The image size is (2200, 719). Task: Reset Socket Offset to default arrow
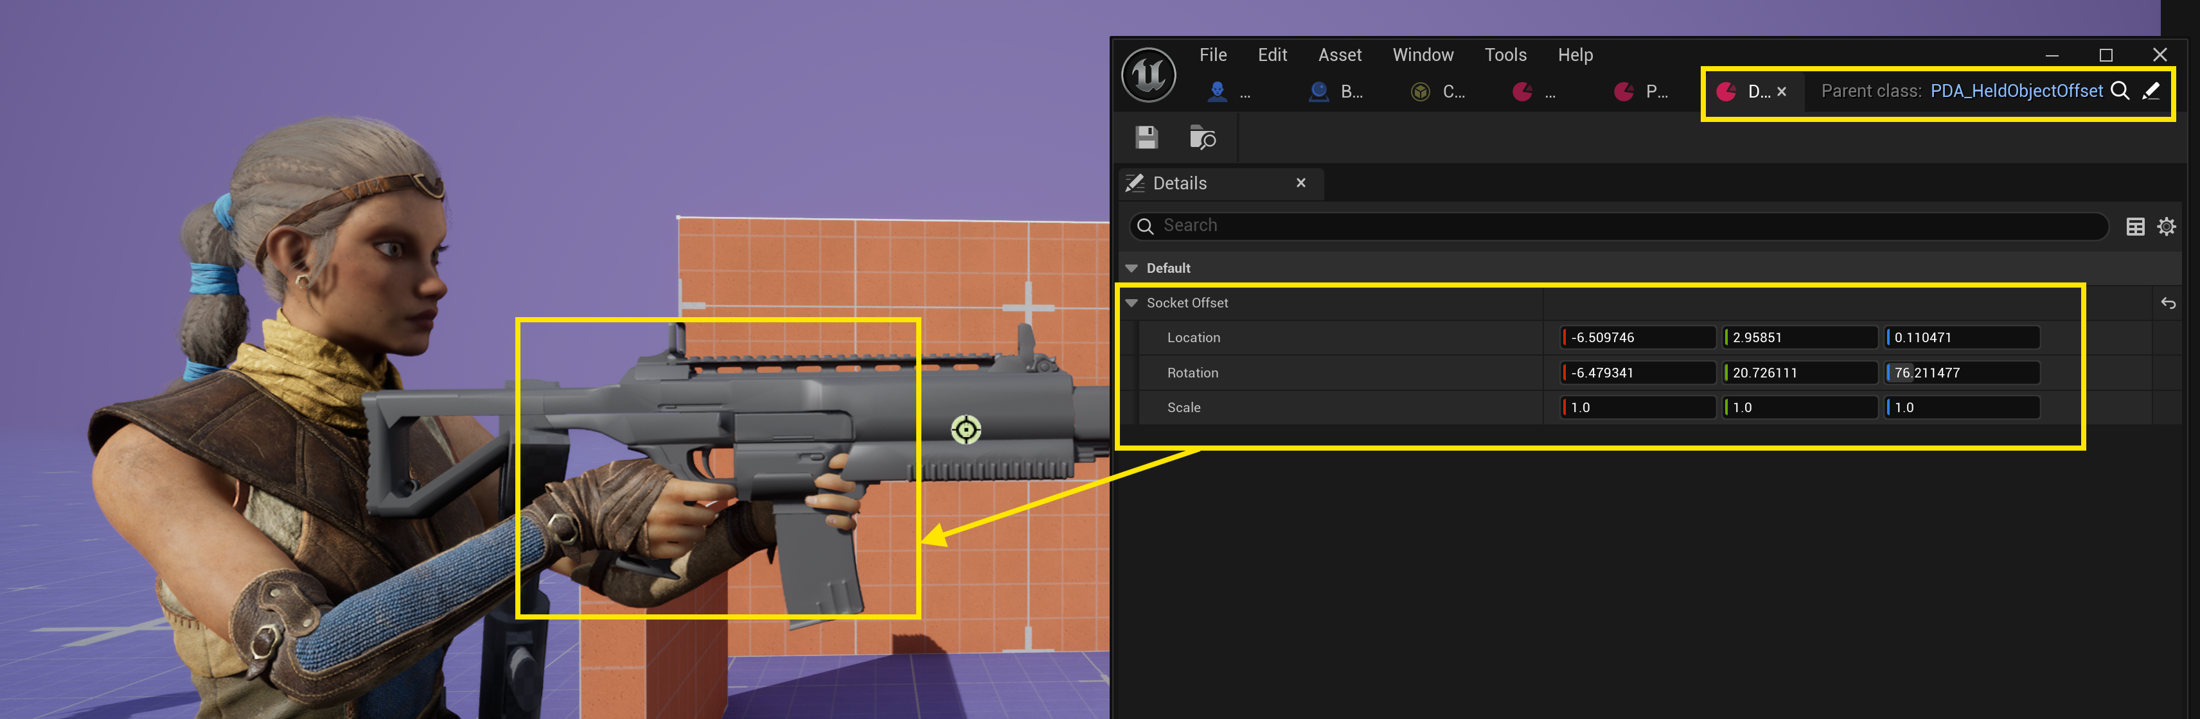(2167, 303)
